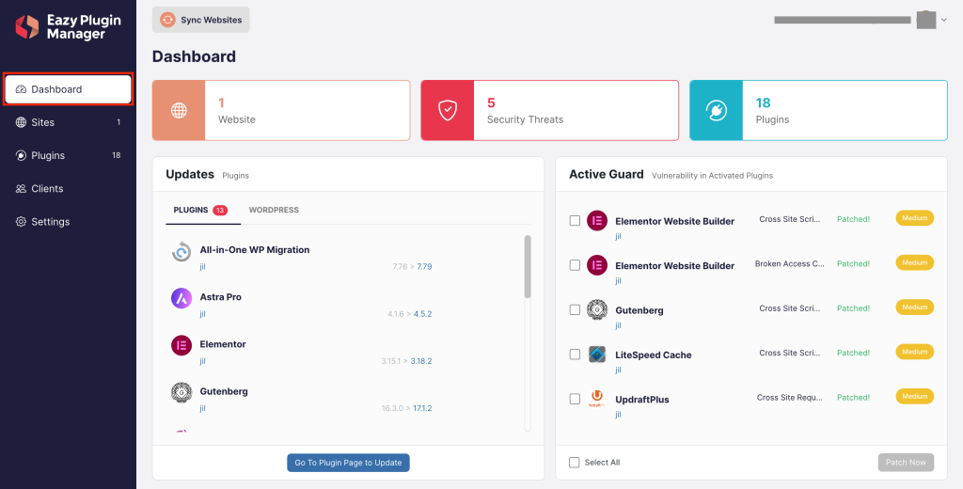Click the Sync Websites refresh icon

click(167, 20)
